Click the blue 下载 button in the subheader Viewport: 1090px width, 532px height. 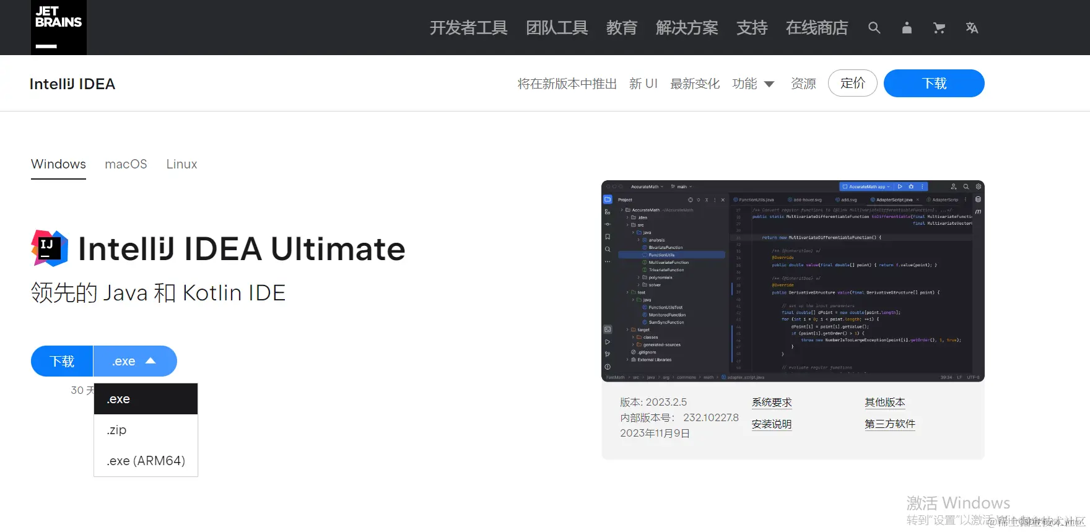(934, 83)
